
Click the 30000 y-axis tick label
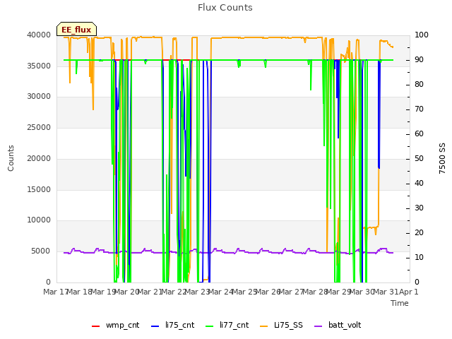(39, 97)
